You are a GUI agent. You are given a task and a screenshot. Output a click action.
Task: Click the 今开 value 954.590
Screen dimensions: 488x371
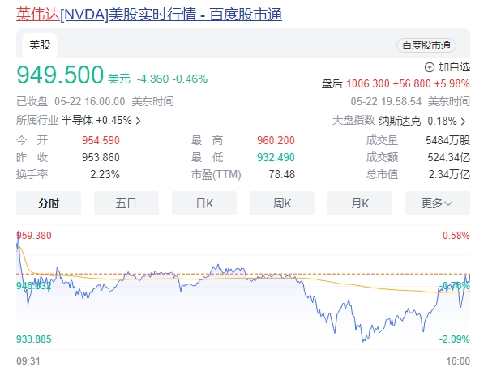click(101, 140)
